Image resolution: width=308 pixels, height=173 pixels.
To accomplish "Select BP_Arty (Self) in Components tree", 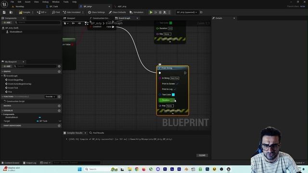I will click(12, 28).
